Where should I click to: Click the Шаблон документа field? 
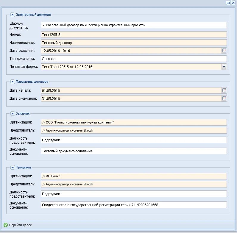click(x=133, y=25)
